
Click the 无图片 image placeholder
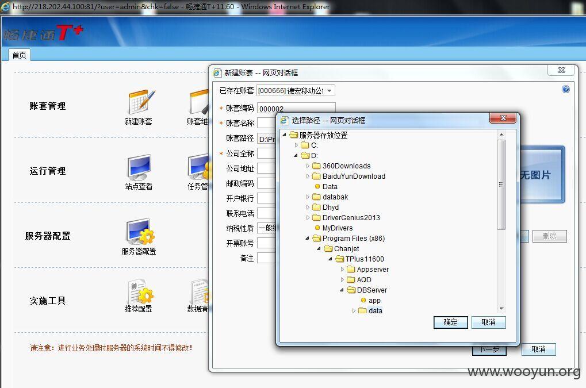[542, 175]
